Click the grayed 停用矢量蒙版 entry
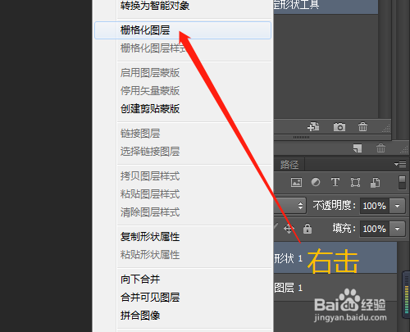 pyautogui.click(x=150, y=91)
